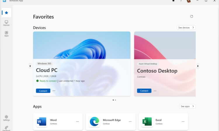Open the user profile avatar
Image resolution: width=219 pixels, height=131 pixels.
[189, 1]
